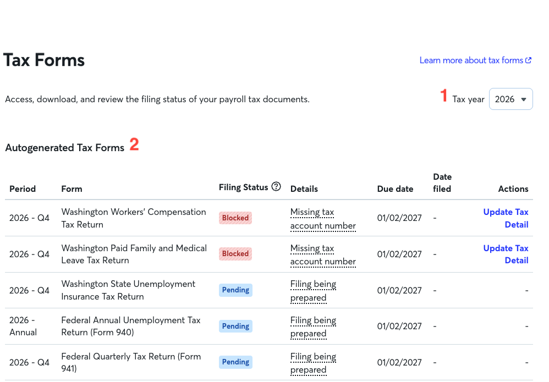Click the Tax Forms page title
549x382 pixels.
(x=44, y=60)
